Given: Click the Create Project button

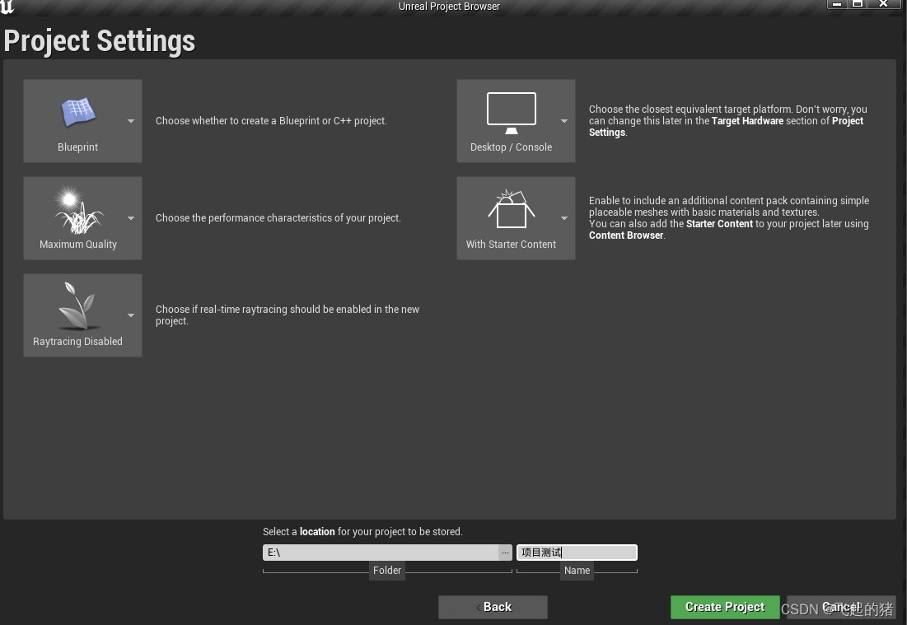Looking at the screenshot, I should pyautogui.click(x=725, y=607).
